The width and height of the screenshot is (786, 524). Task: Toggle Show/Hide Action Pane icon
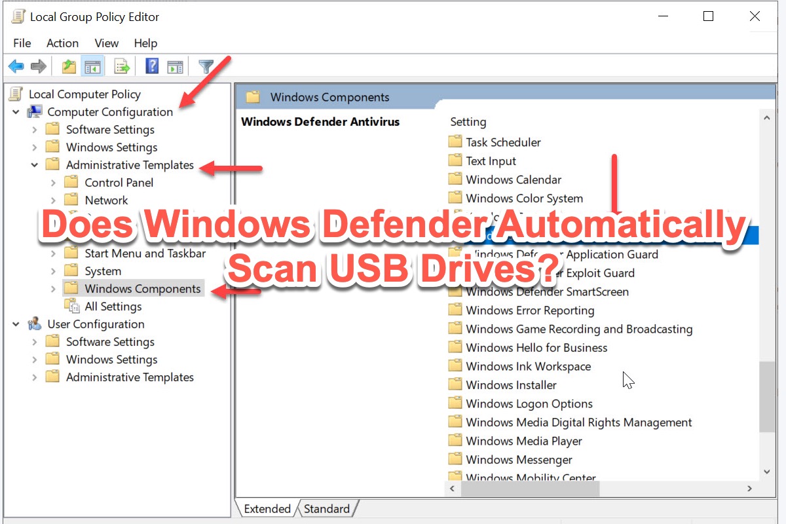(175, 66)
